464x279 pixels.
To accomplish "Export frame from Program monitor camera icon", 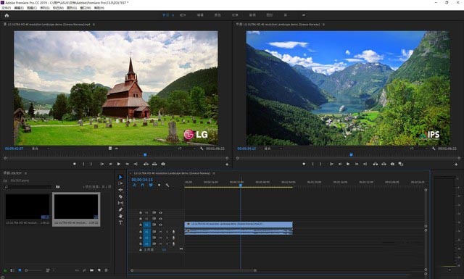I will click(x=392, y=164).
